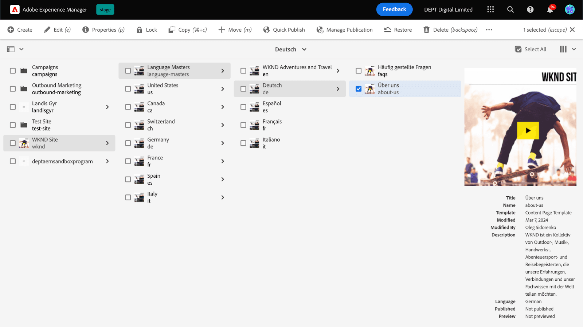Click the search magnifier icon

coord(510,10)
